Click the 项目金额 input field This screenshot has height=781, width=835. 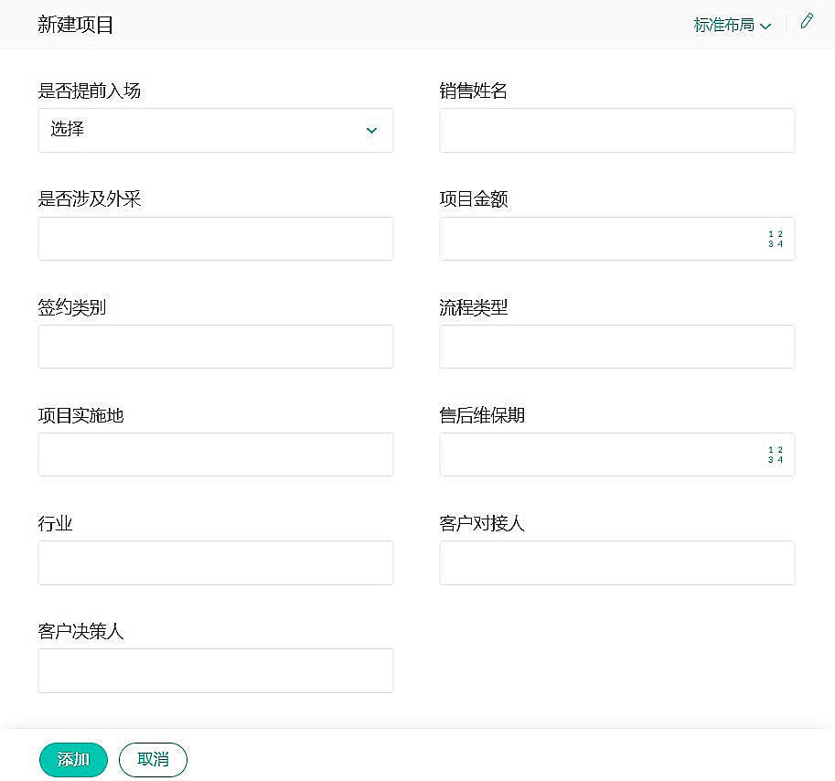(599, 239)
